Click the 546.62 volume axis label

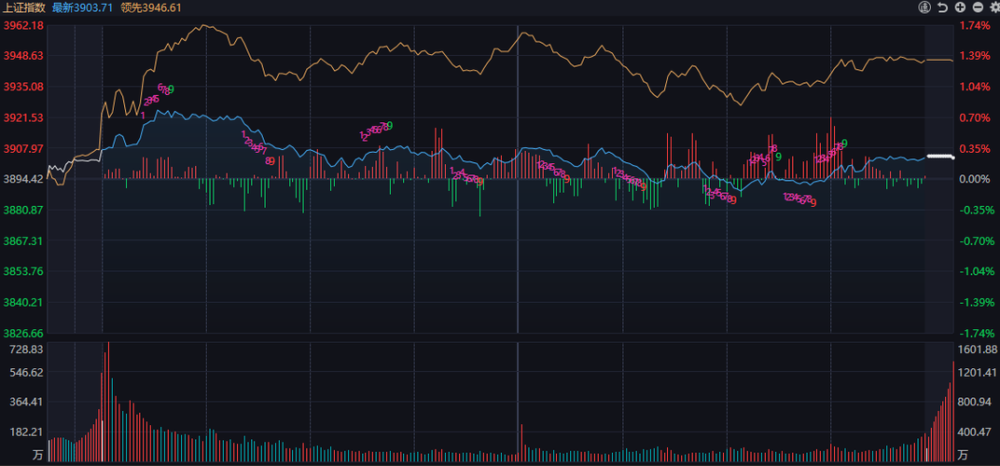26,372
